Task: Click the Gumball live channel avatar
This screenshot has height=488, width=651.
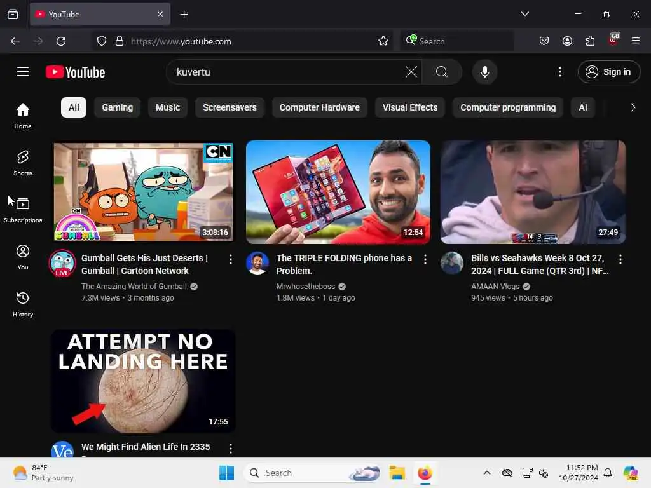Action: [62, 263]
